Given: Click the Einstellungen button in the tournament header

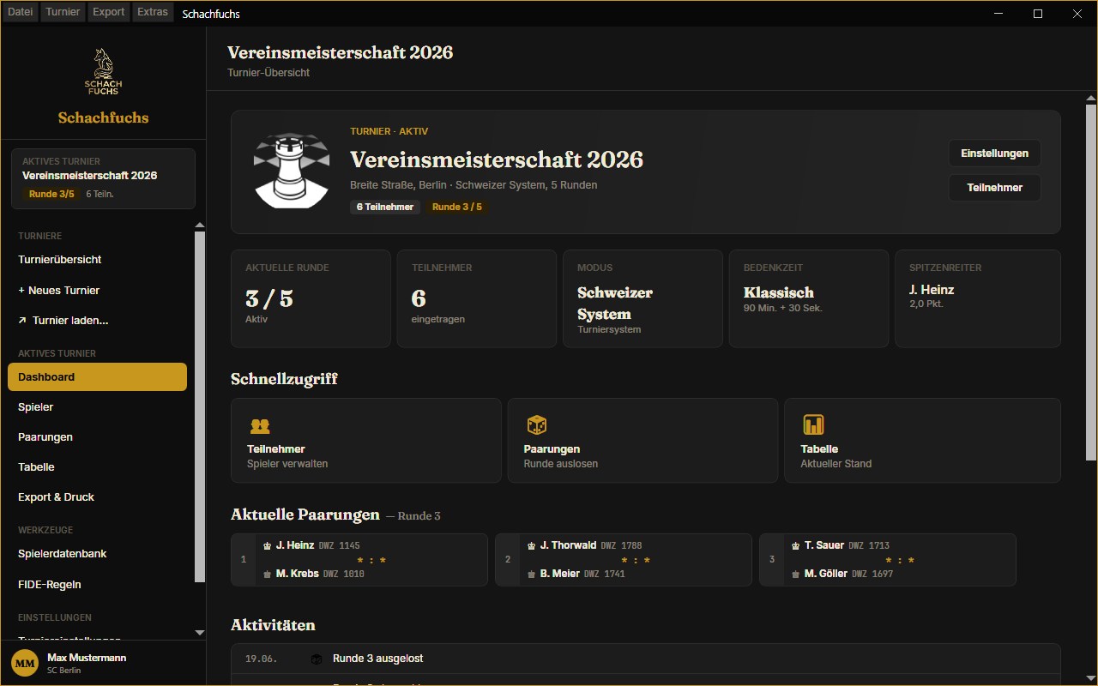Looking at the screenshot, I should (x=994, y=153).
